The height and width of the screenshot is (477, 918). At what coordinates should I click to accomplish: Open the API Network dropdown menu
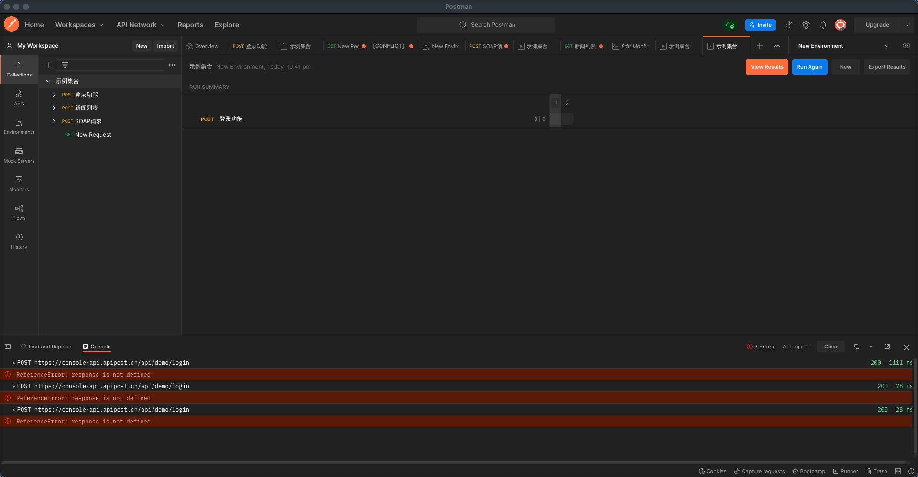point(141,25)
